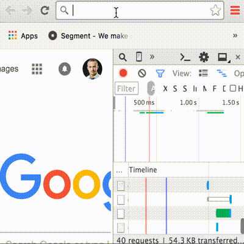The width and height of the screenshot is (244, 244).
Task: Open the Google account avatar
Action: point(92,69)
